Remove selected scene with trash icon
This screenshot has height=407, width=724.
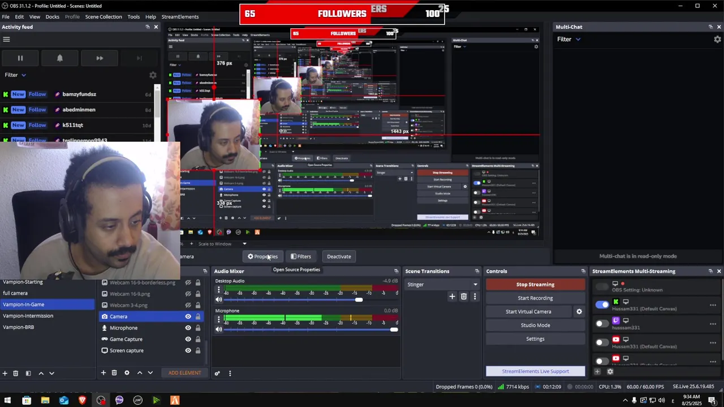click(15, 373)
